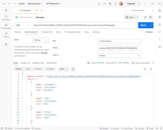Open the notifications bell
Viewport: 163px width, 130px height.
click(x=115, y=4)
